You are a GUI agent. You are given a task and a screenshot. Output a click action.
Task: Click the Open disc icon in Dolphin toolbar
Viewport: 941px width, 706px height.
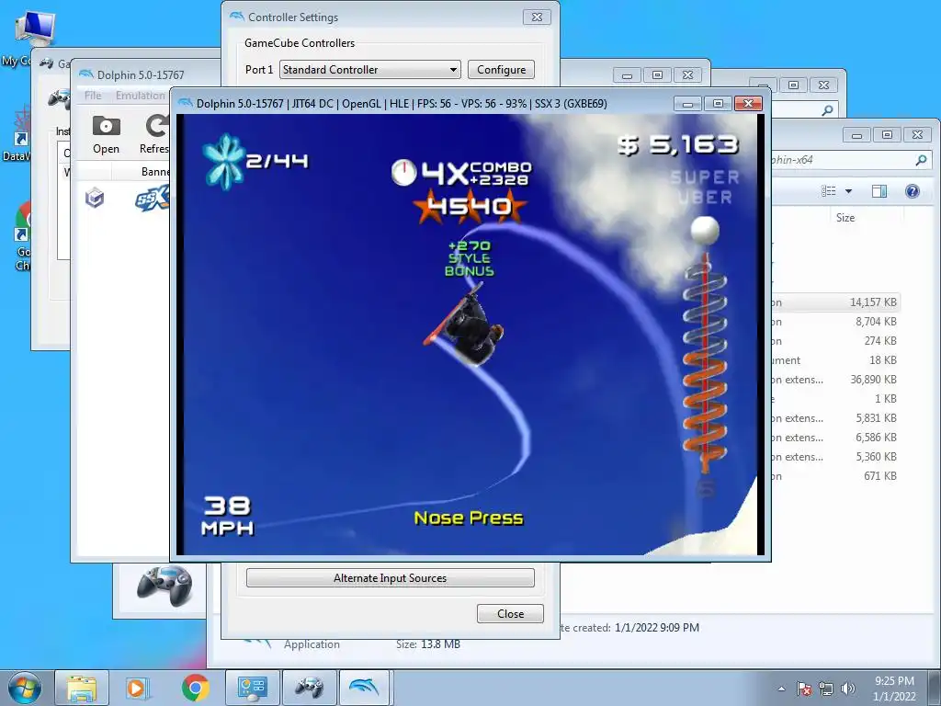[x=107, y=127]
